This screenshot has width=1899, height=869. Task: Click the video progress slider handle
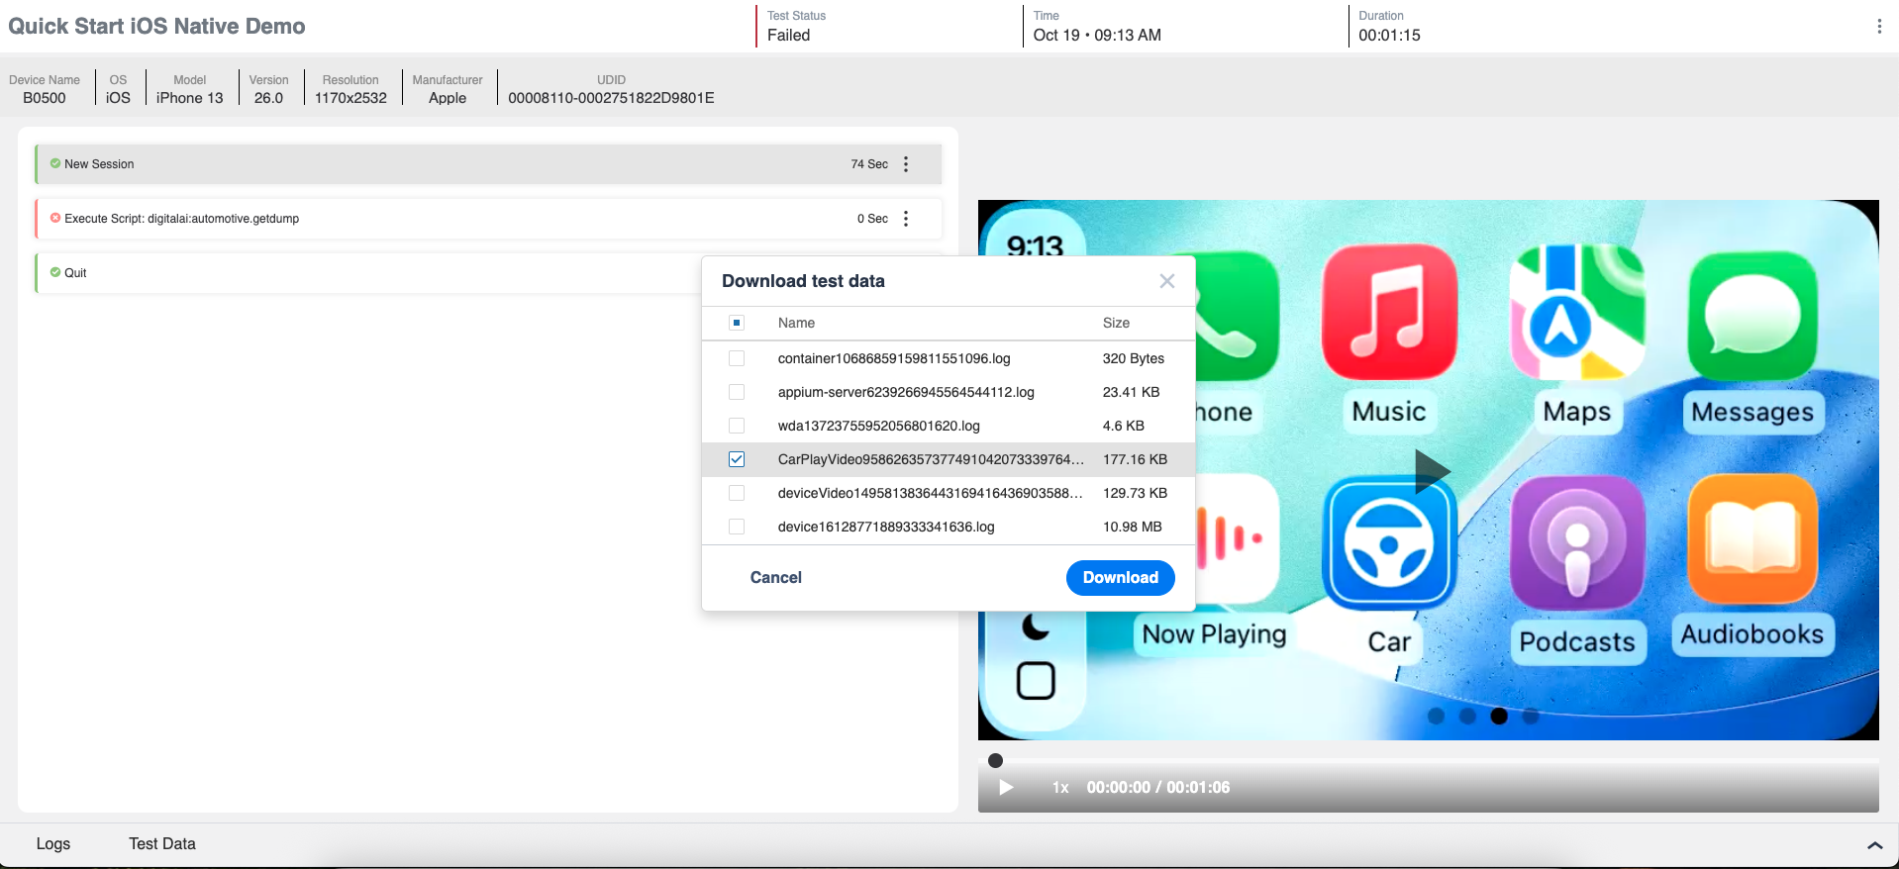click(x=996, y=761)
